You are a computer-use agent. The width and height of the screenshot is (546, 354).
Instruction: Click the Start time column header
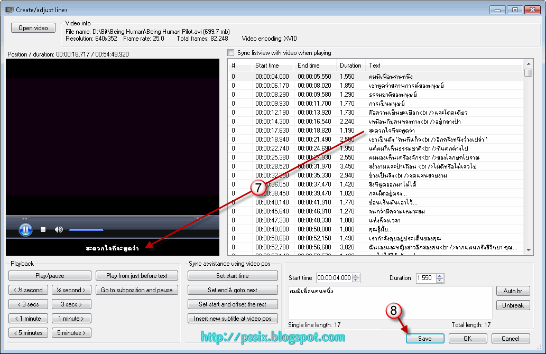(x=273, y=66)
